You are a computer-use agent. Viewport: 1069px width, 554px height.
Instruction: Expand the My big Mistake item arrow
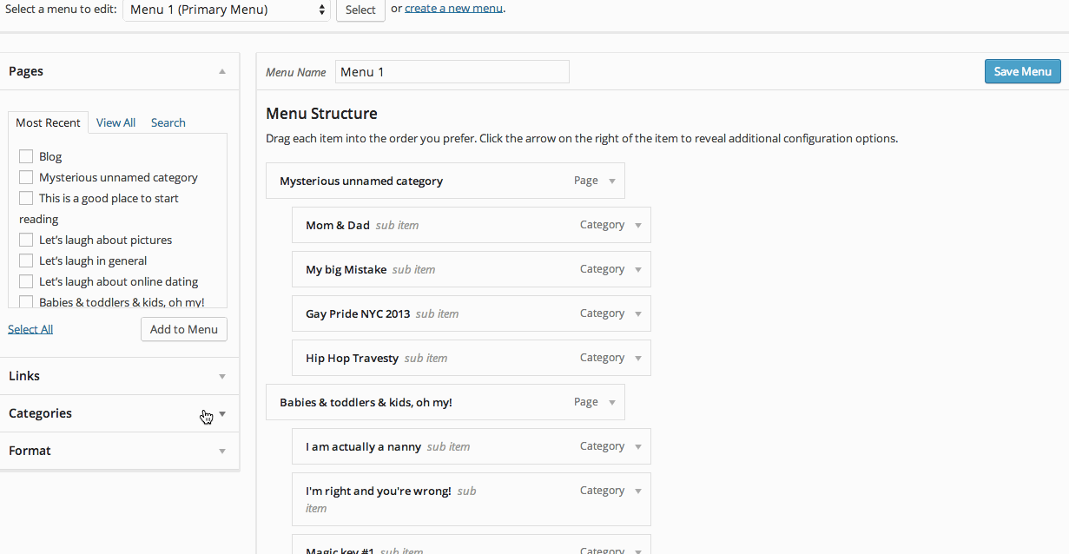pyautogui.click(x=638, y=270)
